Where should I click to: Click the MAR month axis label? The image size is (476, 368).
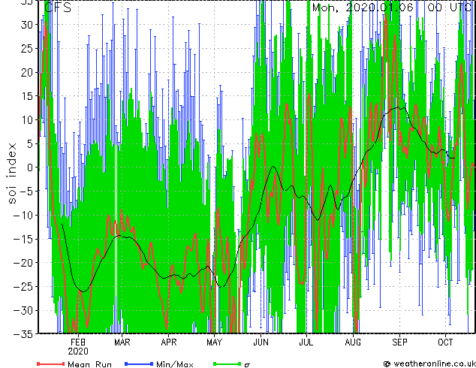click(122, 342)
